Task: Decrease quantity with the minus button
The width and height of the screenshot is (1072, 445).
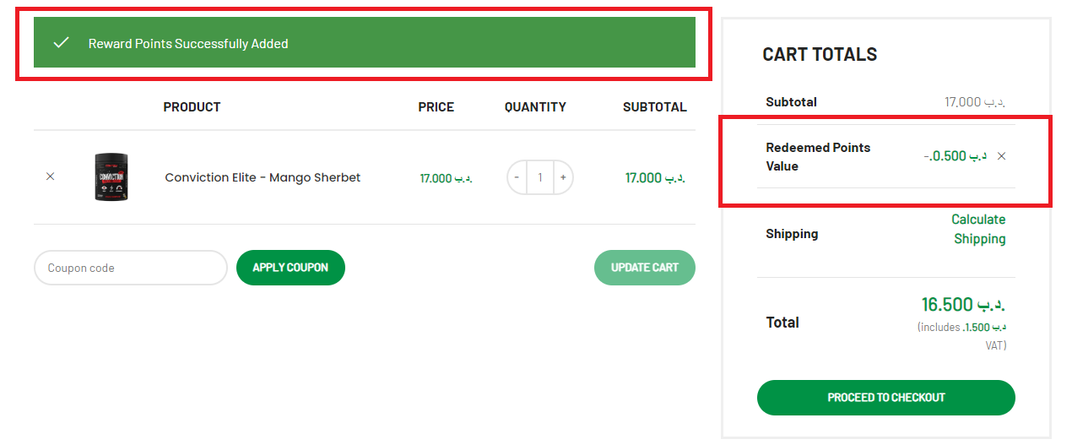Action: click(x=517, y=178)
